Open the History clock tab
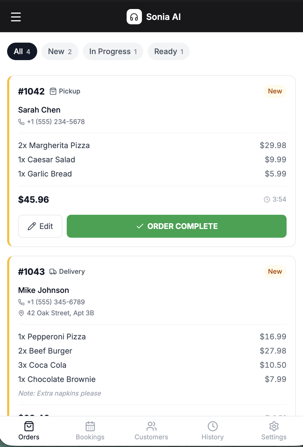The height and width of the screenshot is (447, 303). point(212,431)
